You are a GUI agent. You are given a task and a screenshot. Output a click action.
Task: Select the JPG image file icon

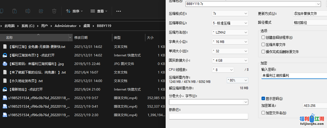[5, 64]
